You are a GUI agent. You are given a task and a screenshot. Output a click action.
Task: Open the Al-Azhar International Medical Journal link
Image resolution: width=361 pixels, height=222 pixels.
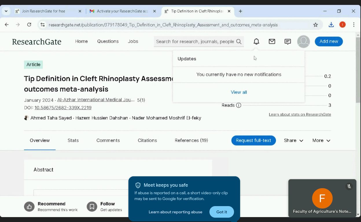[x=96, y=100]
